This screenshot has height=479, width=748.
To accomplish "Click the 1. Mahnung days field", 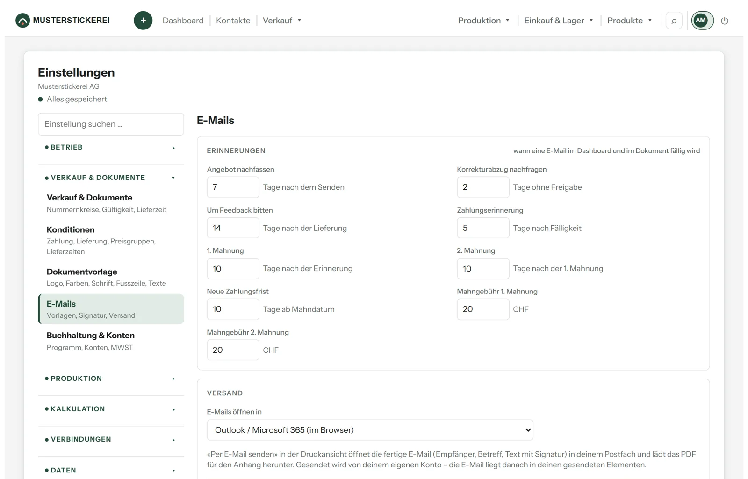I will 233,269.
